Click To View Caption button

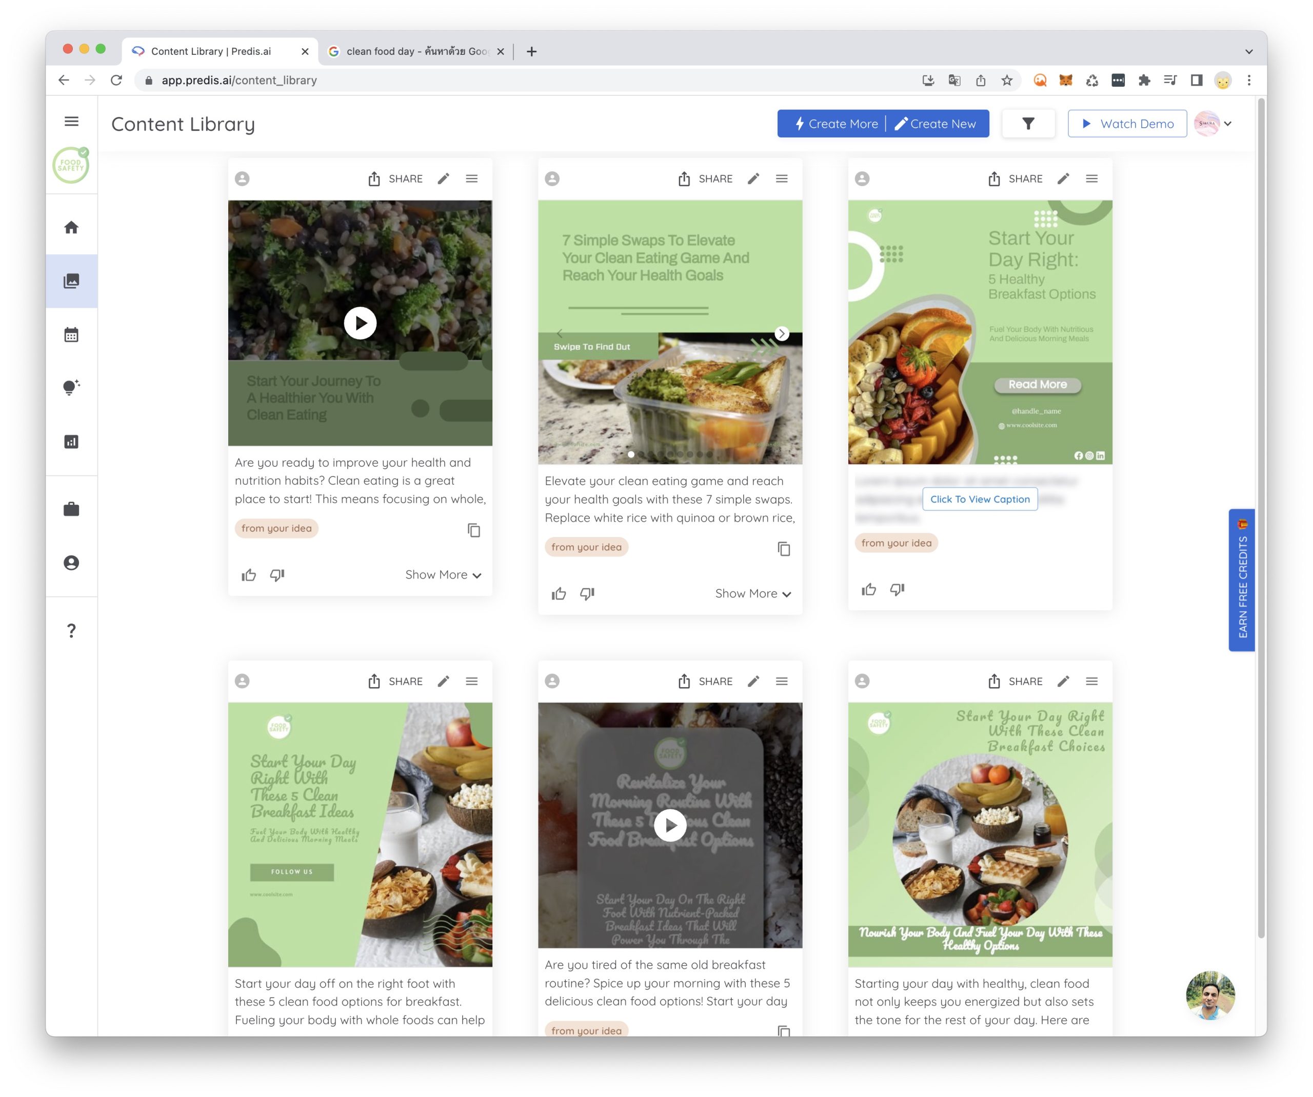(980, 500)
